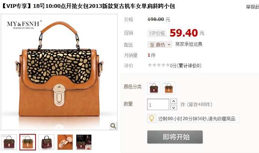Click the magnifier zoom icon on product image
The image size is (259, 153).
(x=113, y=126)
